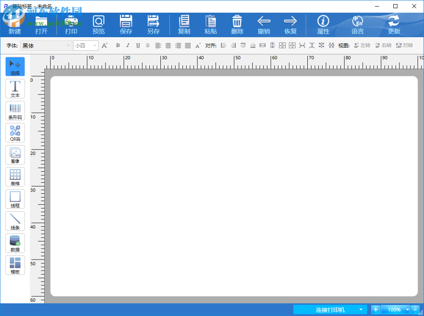
Task: Set text align center
Action: pos(168,45)
